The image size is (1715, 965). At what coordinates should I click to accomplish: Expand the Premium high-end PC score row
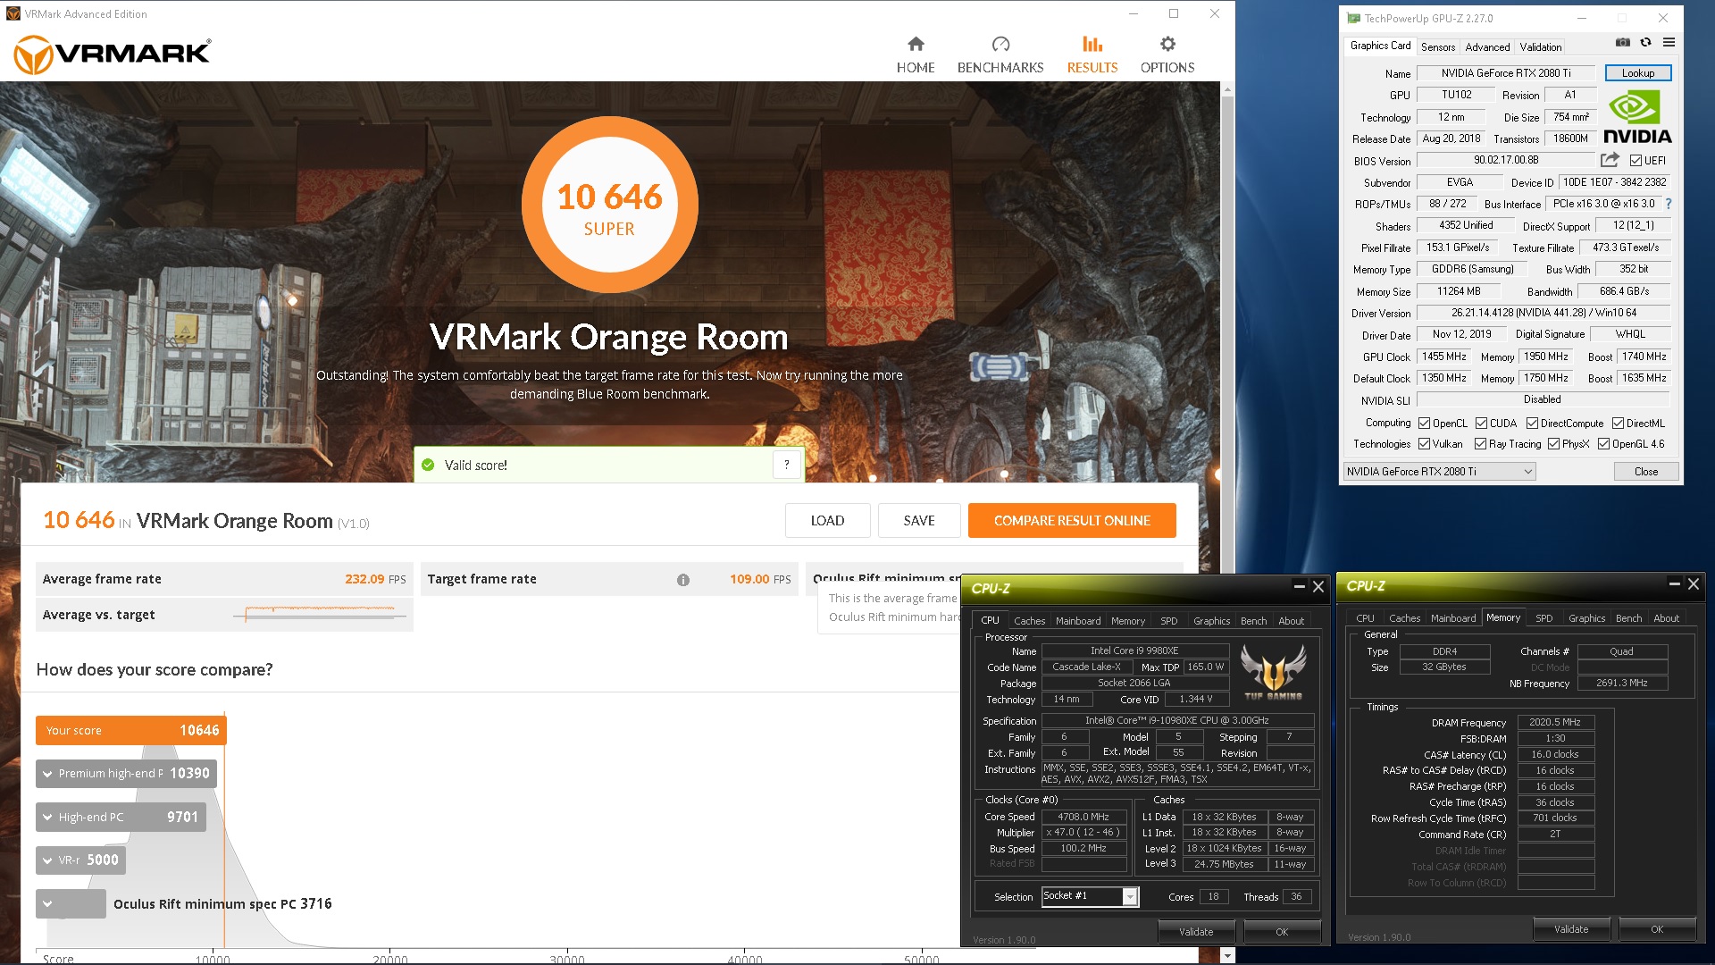point(126,774)
